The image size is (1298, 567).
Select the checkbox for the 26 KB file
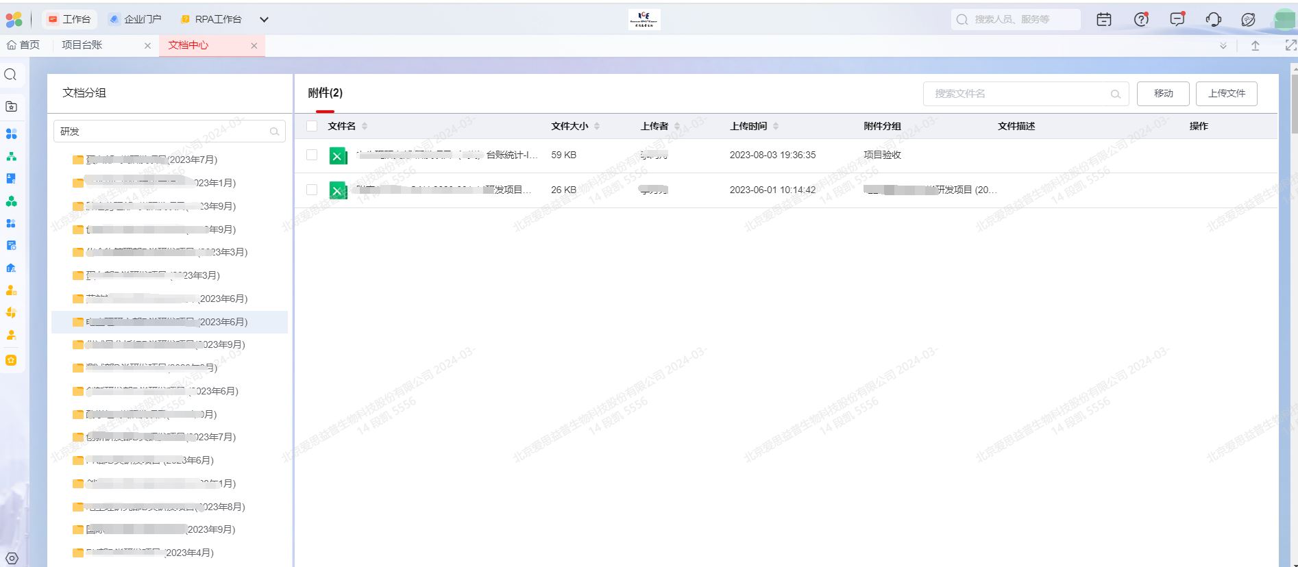(312, 190)
